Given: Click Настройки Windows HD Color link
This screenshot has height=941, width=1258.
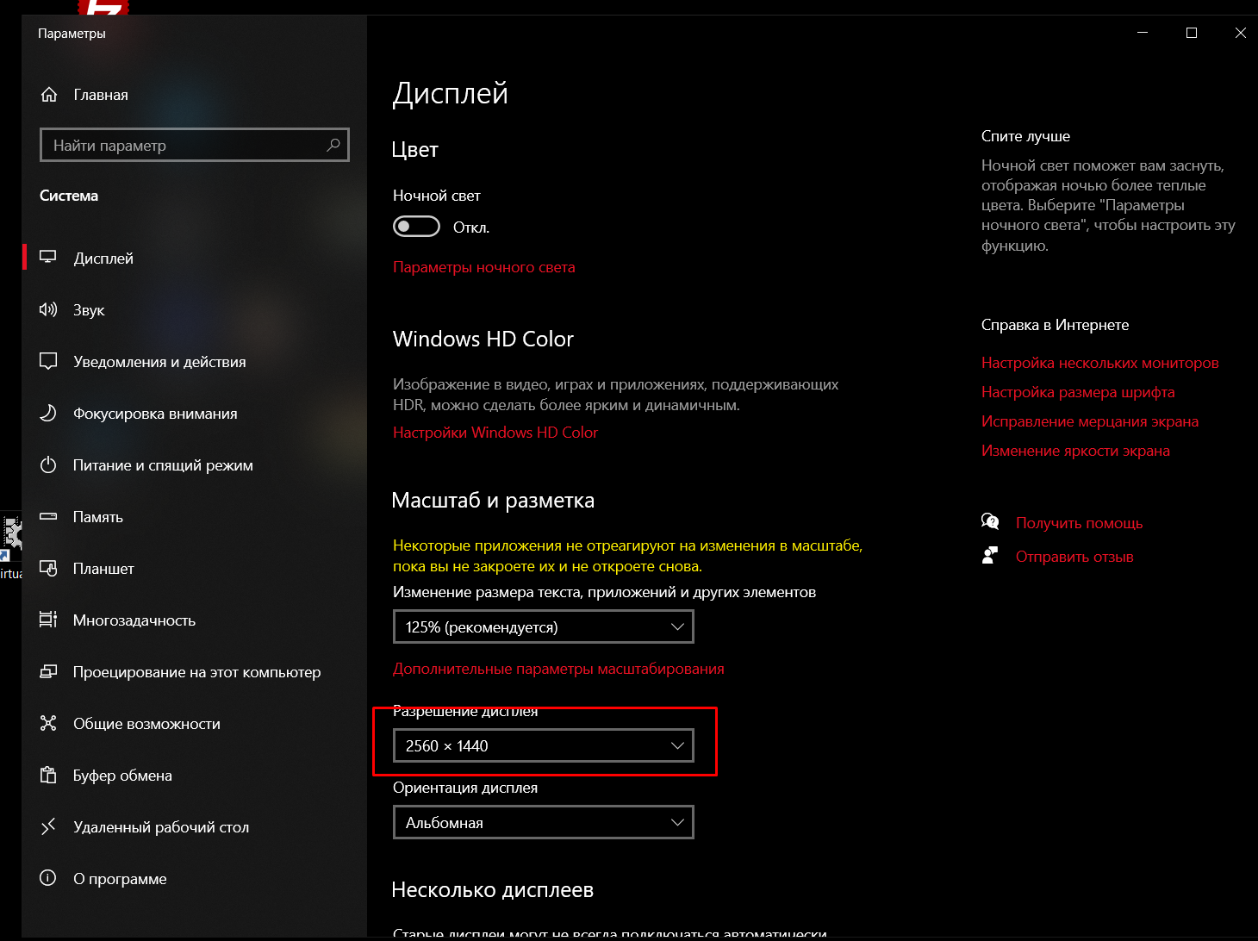Looking at the screenshot, I should click(x=495, y=433).
